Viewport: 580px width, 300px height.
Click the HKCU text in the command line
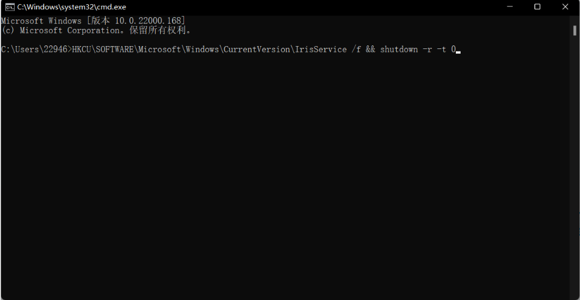coord(82,50)
